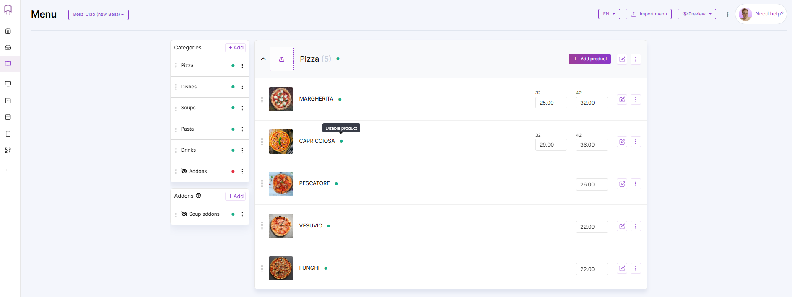The image size is (792, 297).
Task: Click the Import menu button
Action: pos(649,14)
